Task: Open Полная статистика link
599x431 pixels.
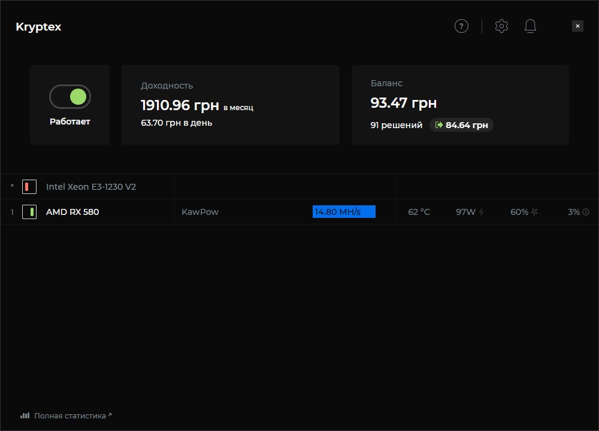Action: [x=70, y=415]
